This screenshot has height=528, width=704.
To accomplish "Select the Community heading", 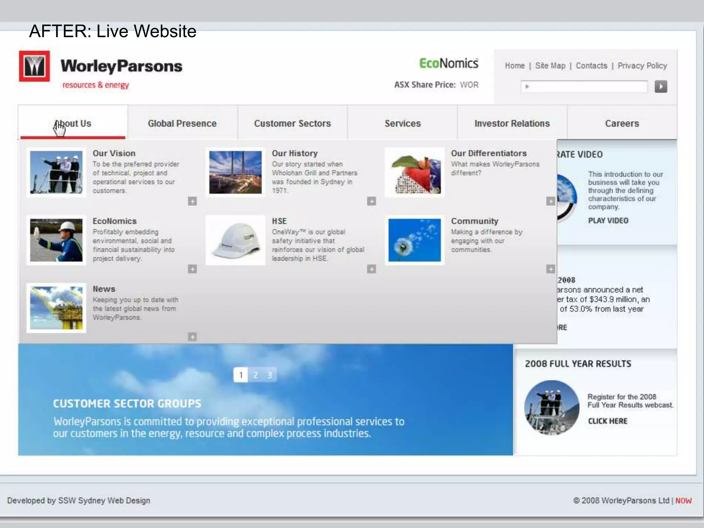I will (x=474, y=221).
